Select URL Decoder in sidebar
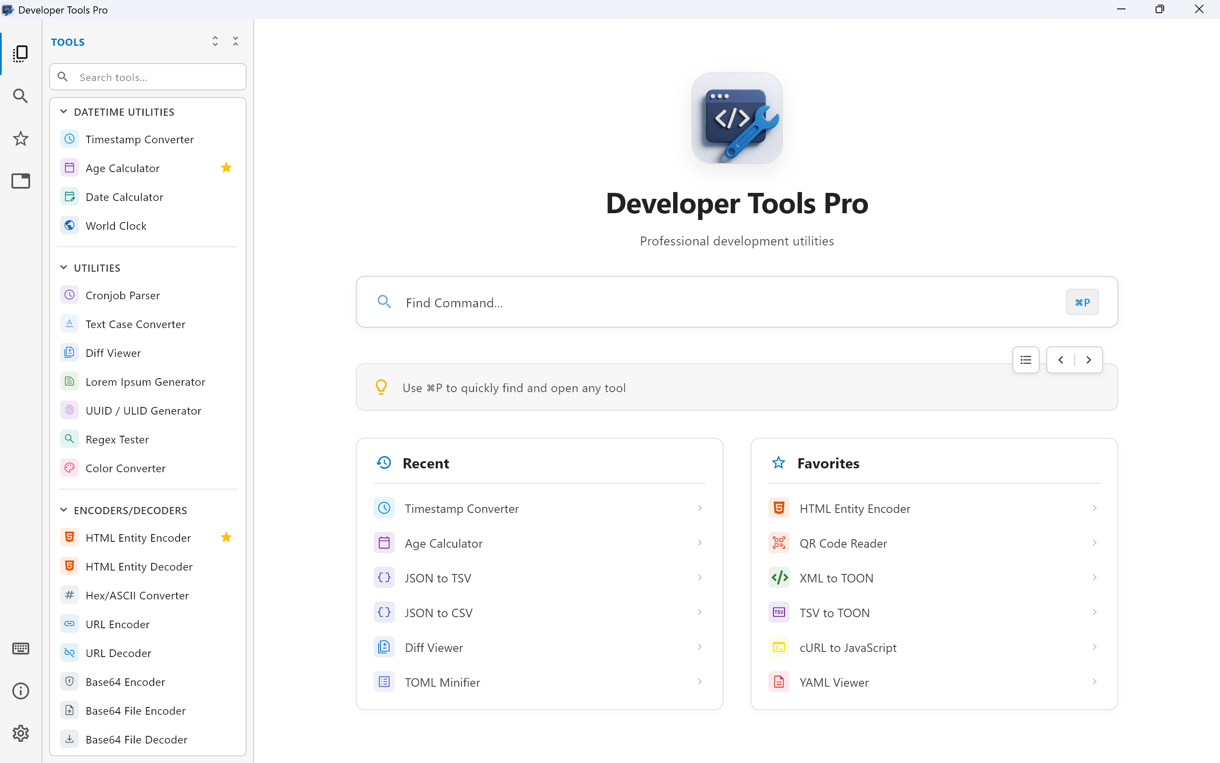This screenshot has width=1220, height=763. (x=148, y=653)
